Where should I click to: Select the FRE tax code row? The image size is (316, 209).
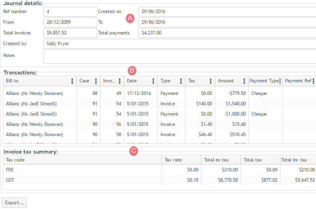click(x=159, y=170)
